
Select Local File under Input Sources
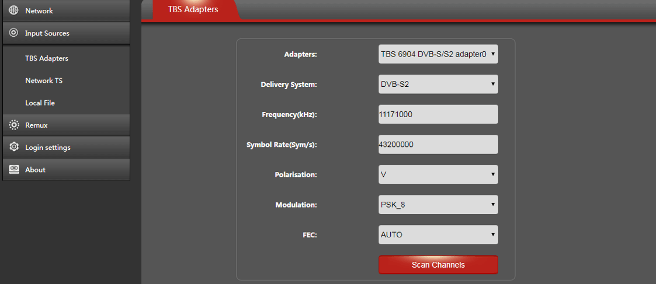[40, 103]
